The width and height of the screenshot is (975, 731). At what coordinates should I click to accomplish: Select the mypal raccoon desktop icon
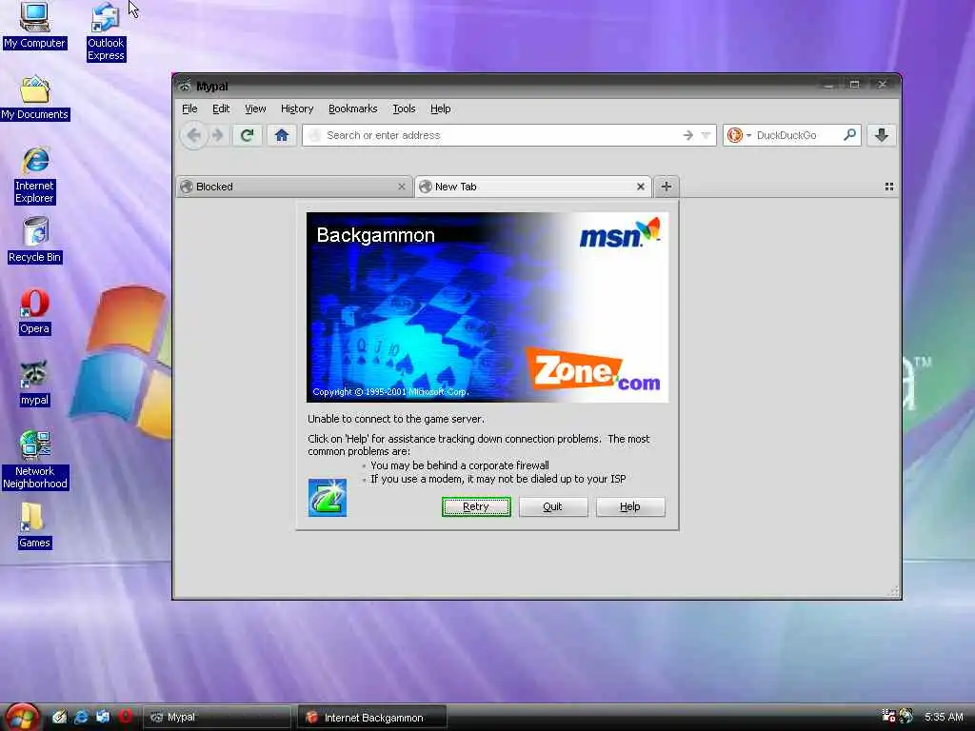[34, 384]
